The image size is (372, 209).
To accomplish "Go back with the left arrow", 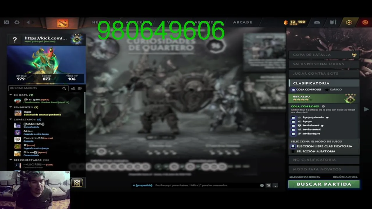I will [x=28, y=22].
